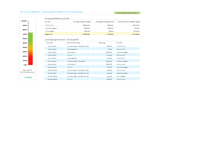Click the Ausgegebenes Bargeld section heading
197x148 pixels.
62,39
